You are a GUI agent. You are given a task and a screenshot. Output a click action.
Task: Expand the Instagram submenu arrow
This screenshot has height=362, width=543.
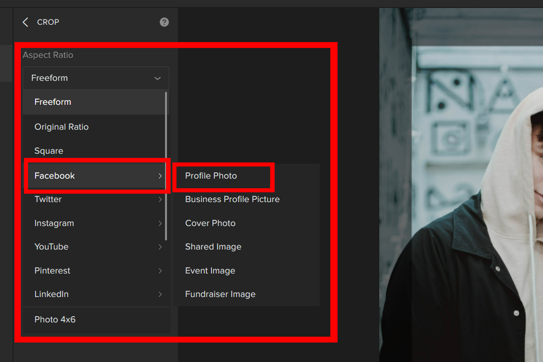(160, 224)
